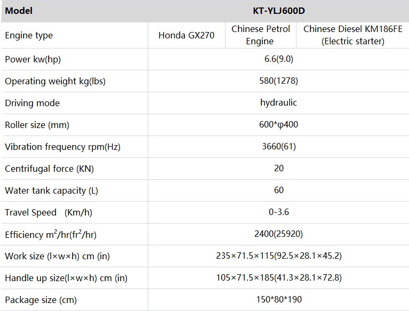Select the Roller size 600*φ400 value

pos(278,124)
